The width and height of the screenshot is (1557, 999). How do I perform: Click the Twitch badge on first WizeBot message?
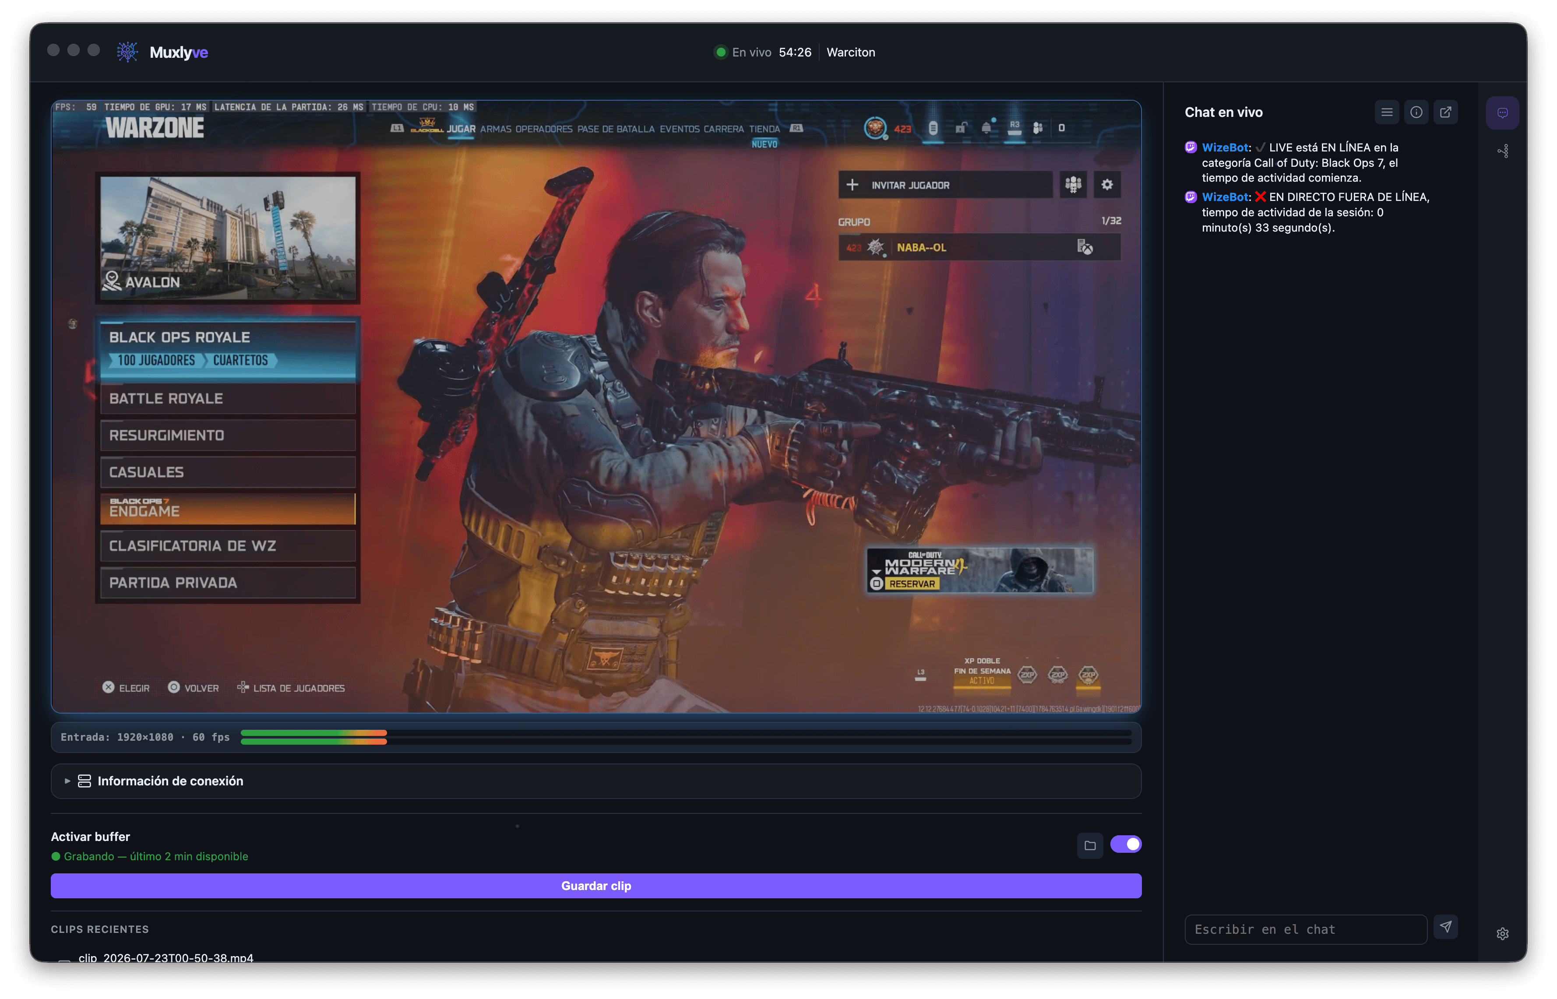click(1191, 147)
